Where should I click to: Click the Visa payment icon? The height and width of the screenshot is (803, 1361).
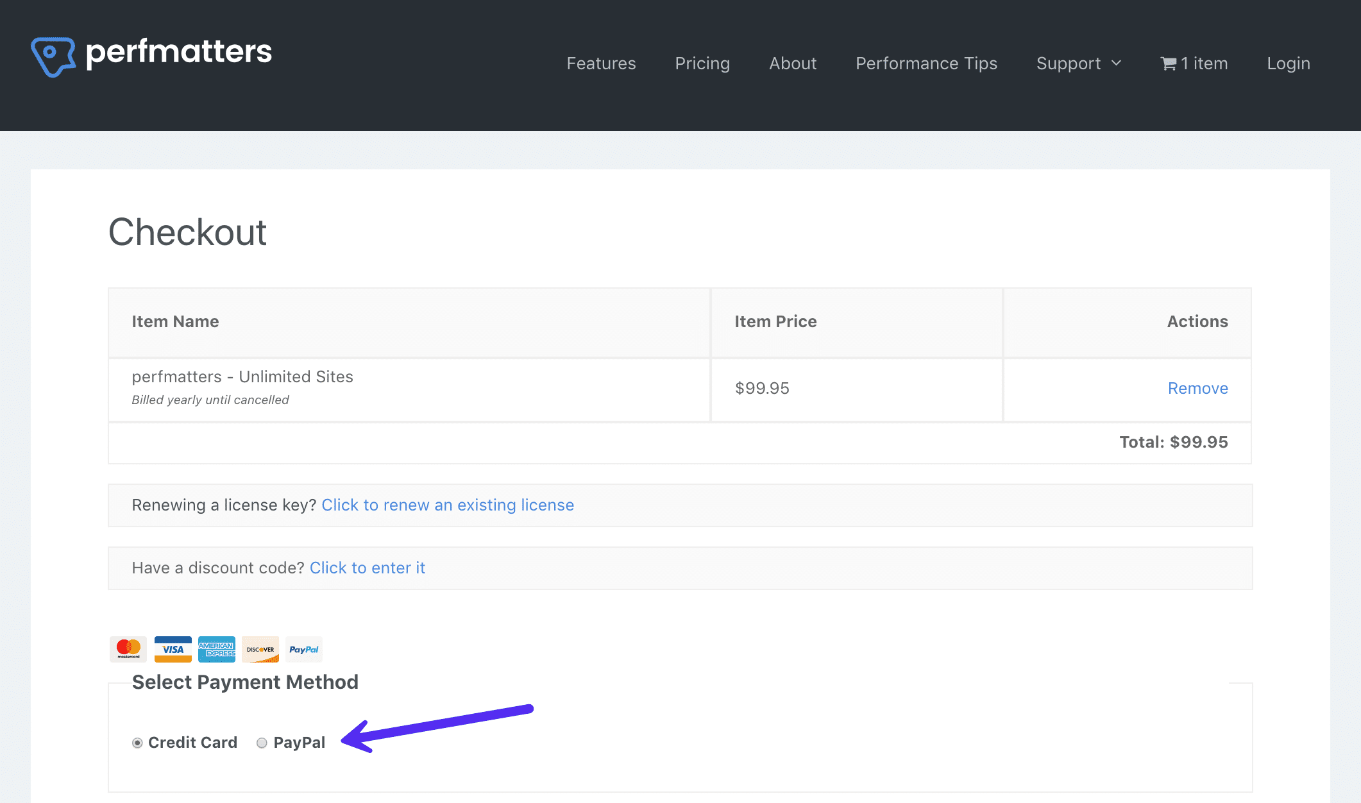pos(172,649)
